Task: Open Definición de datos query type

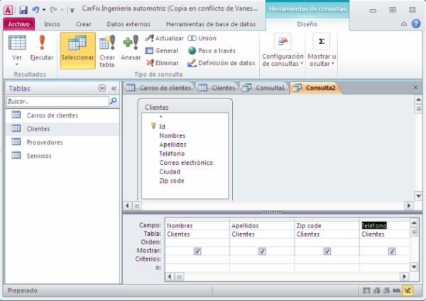Action: pyautogui.click(x=221, y=62)
